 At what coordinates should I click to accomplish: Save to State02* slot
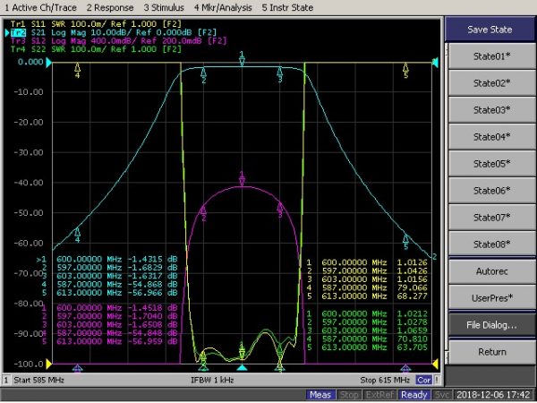491,83
